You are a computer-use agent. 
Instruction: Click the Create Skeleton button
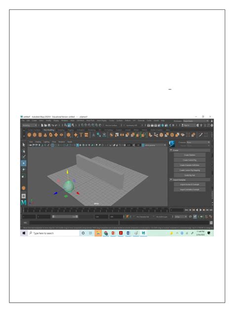click(190, 155)
